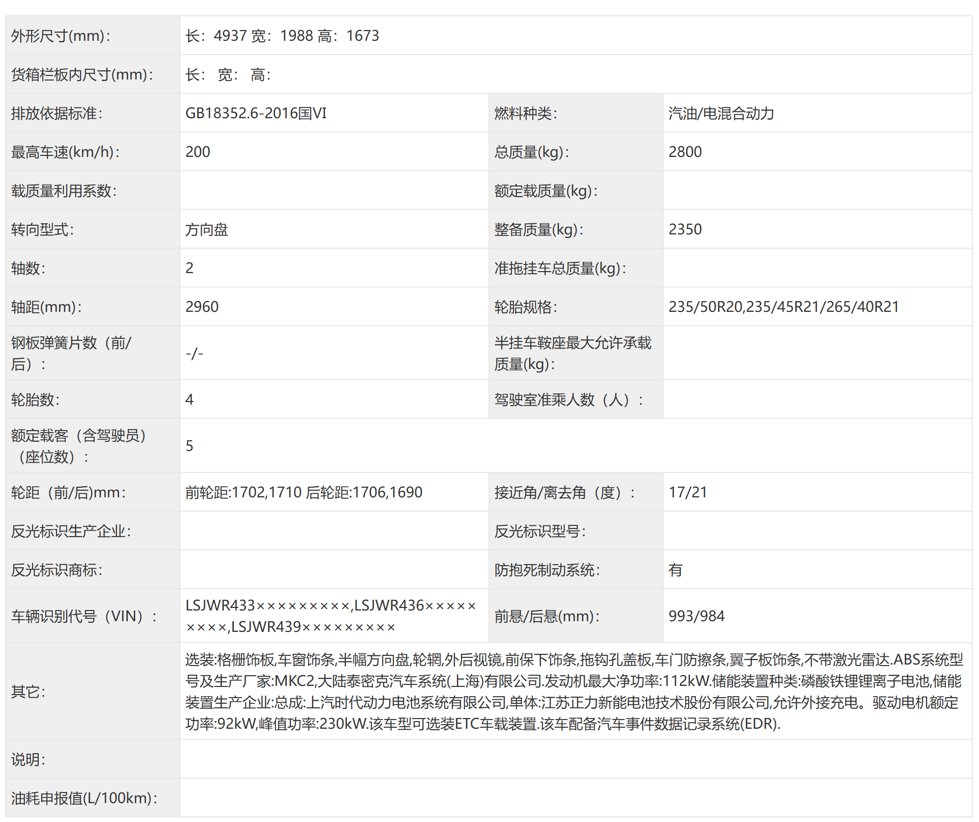Select the steering type 方向盘
This screenshot has height=822, width=979.
coord(207,229)
